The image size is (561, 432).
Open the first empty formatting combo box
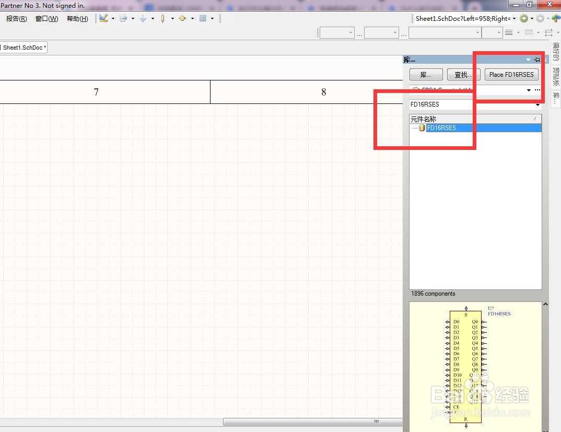(x=337, y=32)
